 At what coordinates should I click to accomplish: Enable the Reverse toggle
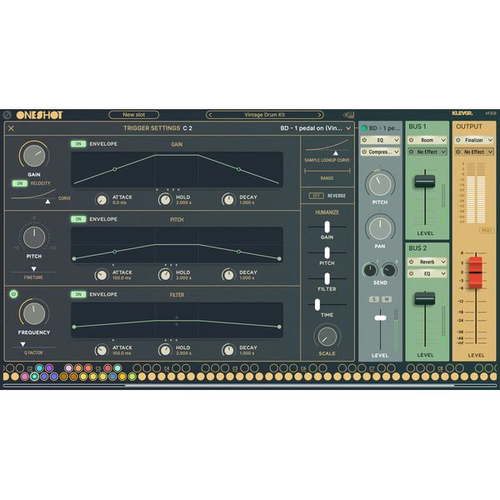click(x=316, y=195)
